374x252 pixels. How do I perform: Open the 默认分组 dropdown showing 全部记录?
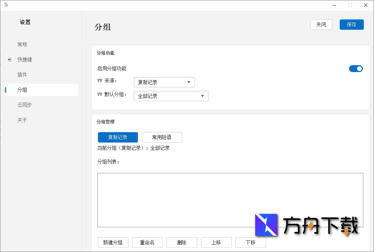(x=171, y=96)
